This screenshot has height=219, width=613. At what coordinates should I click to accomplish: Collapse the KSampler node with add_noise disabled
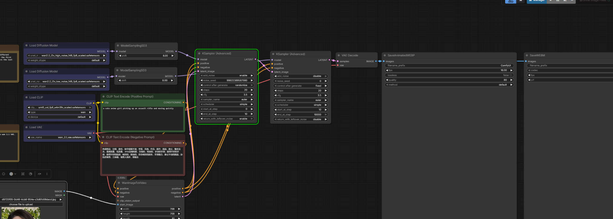[273, 54]
